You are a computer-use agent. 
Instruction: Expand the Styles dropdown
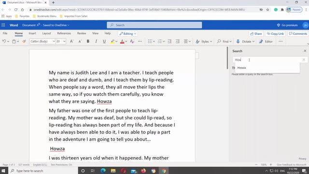204,42
